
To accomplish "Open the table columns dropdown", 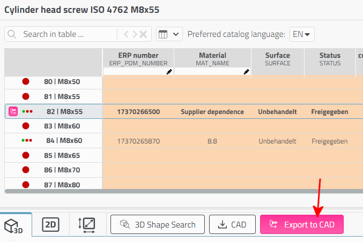I will coord(169,34).
